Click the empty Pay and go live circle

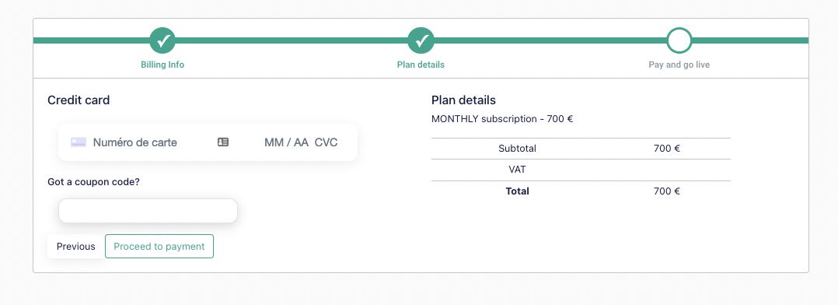tap(679, 40)
